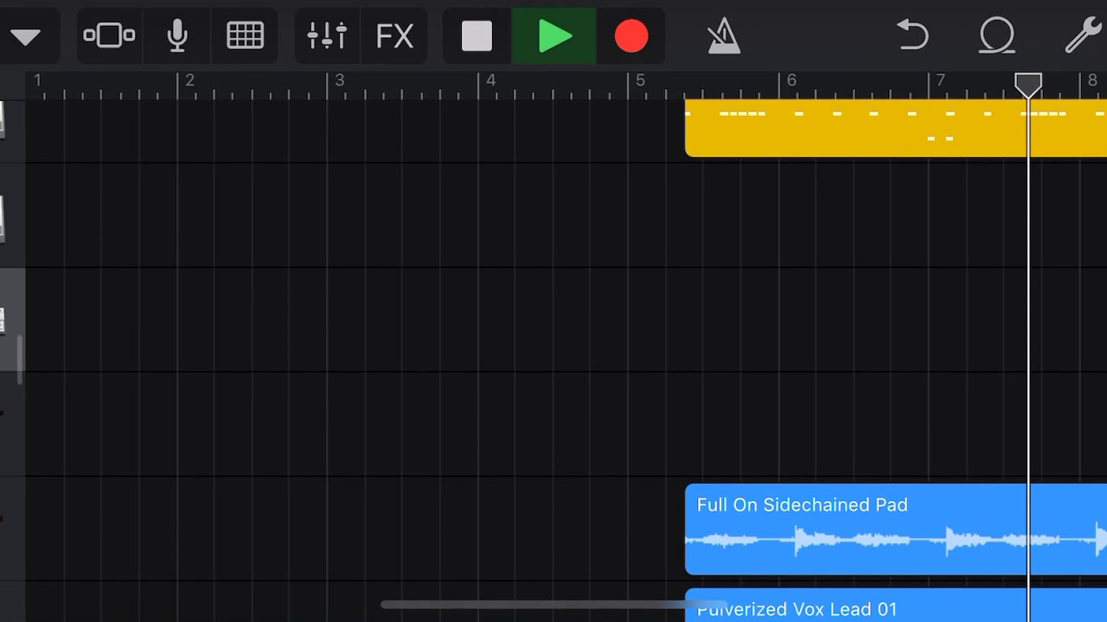Click the playhead marker on ruler

pyautogui.click(x=1028, y=85)
